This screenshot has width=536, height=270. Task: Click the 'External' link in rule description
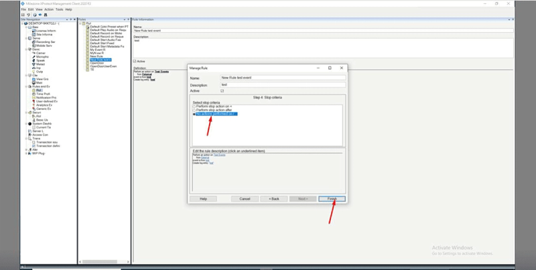click(205, 157)
